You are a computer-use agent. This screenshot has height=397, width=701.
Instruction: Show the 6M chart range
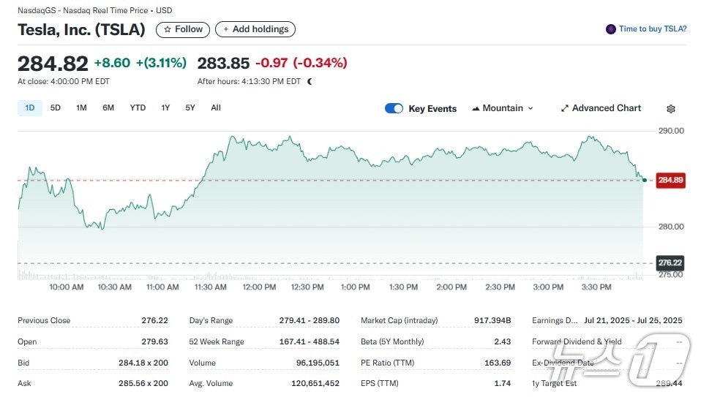tap(108, 108)
